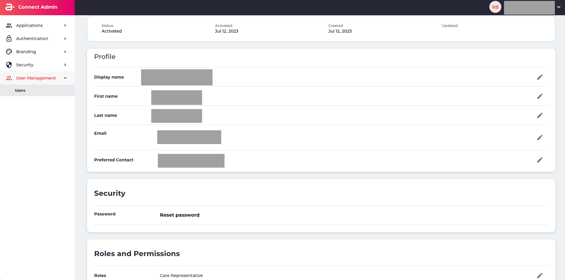Click the Connect Admin logo icon

(x=10, y=7)
